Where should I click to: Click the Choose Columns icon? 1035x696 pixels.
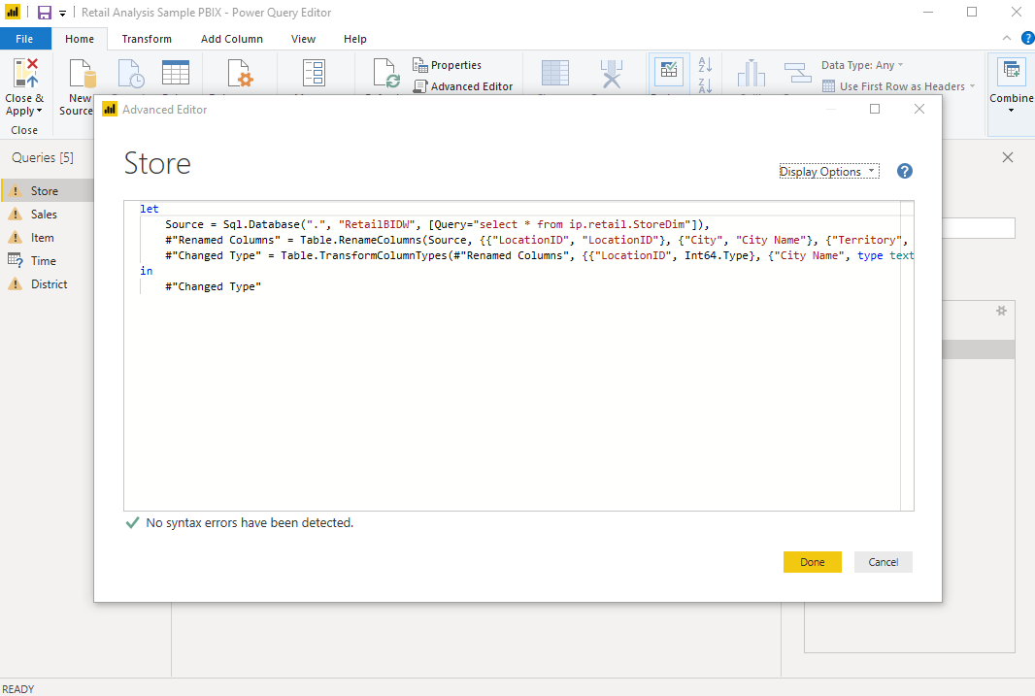[555, 73]
